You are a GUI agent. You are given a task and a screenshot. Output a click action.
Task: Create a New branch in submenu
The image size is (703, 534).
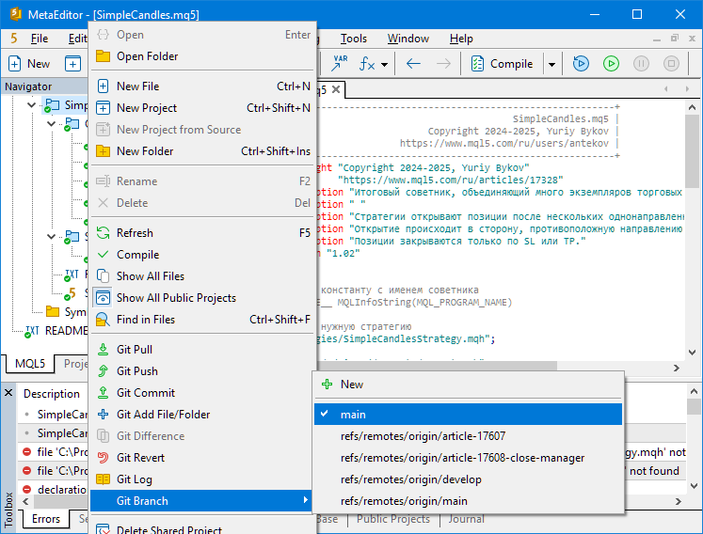point(468,385)
